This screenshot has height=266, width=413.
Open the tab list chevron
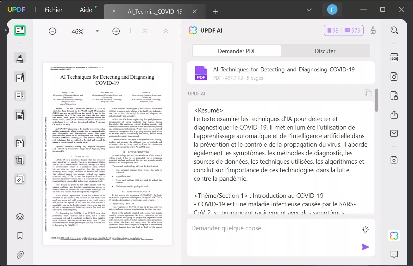(x=309, y=10)
